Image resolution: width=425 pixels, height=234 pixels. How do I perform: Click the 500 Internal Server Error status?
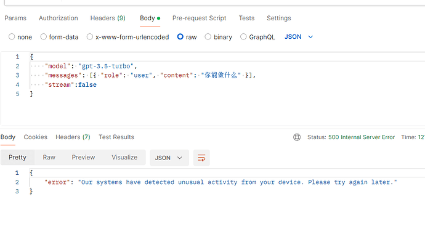(362, 137)
